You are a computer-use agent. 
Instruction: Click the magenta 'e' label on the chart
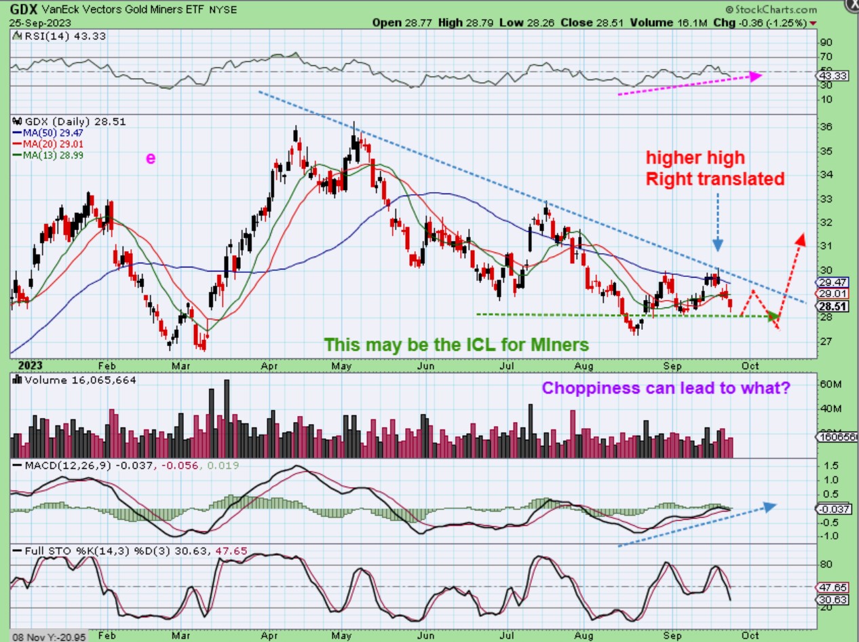pos(151,157)
